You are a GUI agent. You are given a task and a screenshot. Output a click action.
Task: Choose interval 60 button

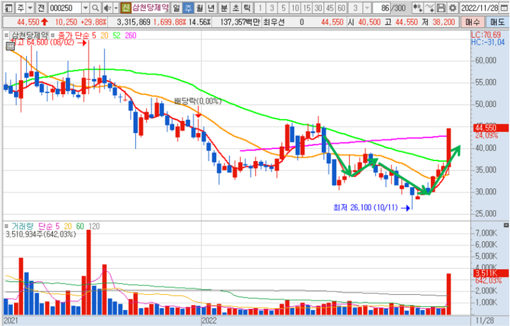click(342, 8)
